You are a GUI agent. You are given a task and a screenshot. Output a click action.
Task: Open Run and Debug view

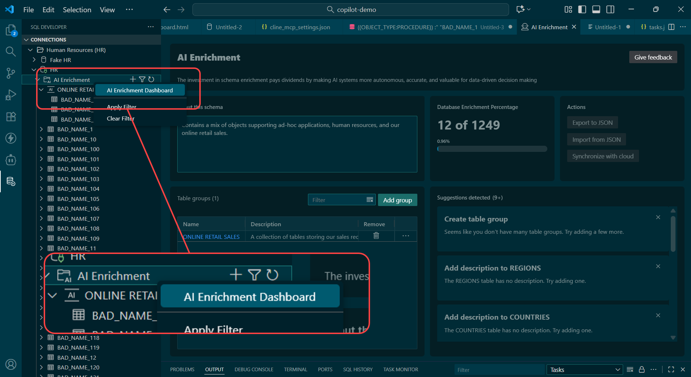point(11,95)
